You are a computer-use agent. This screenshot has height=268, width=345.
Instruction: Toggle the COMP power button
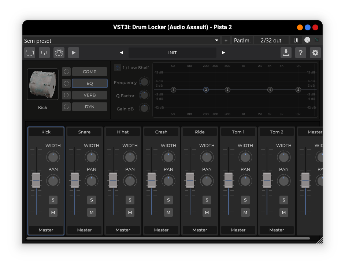pos(66,72)
